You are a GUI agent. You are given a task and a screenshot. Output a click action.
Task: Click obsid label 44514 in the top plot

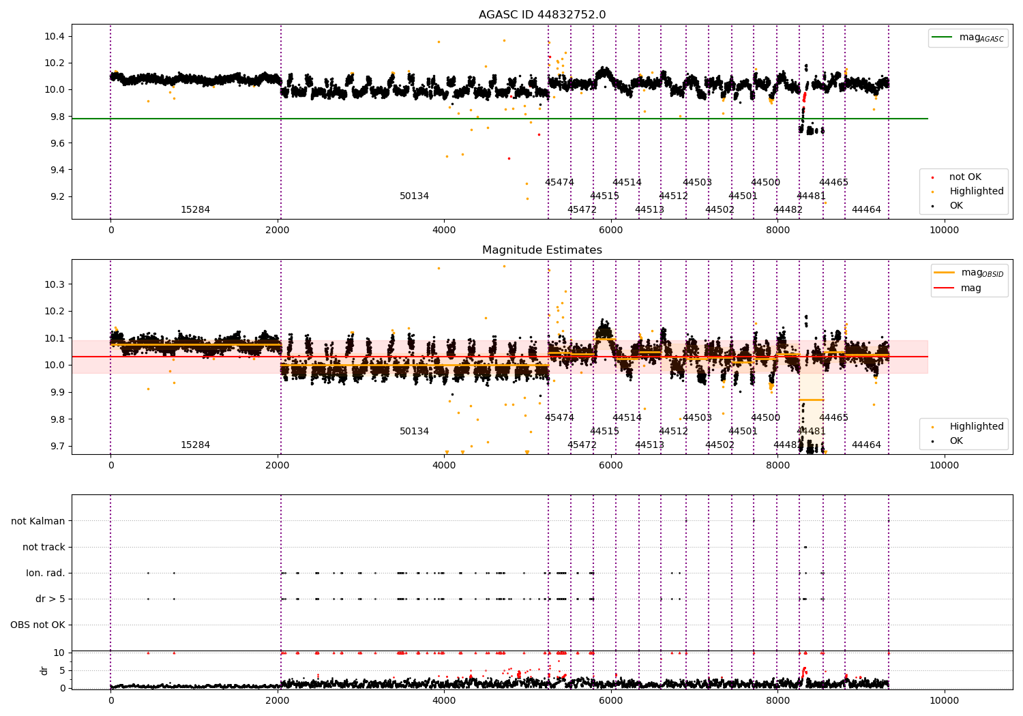(627, 183)
